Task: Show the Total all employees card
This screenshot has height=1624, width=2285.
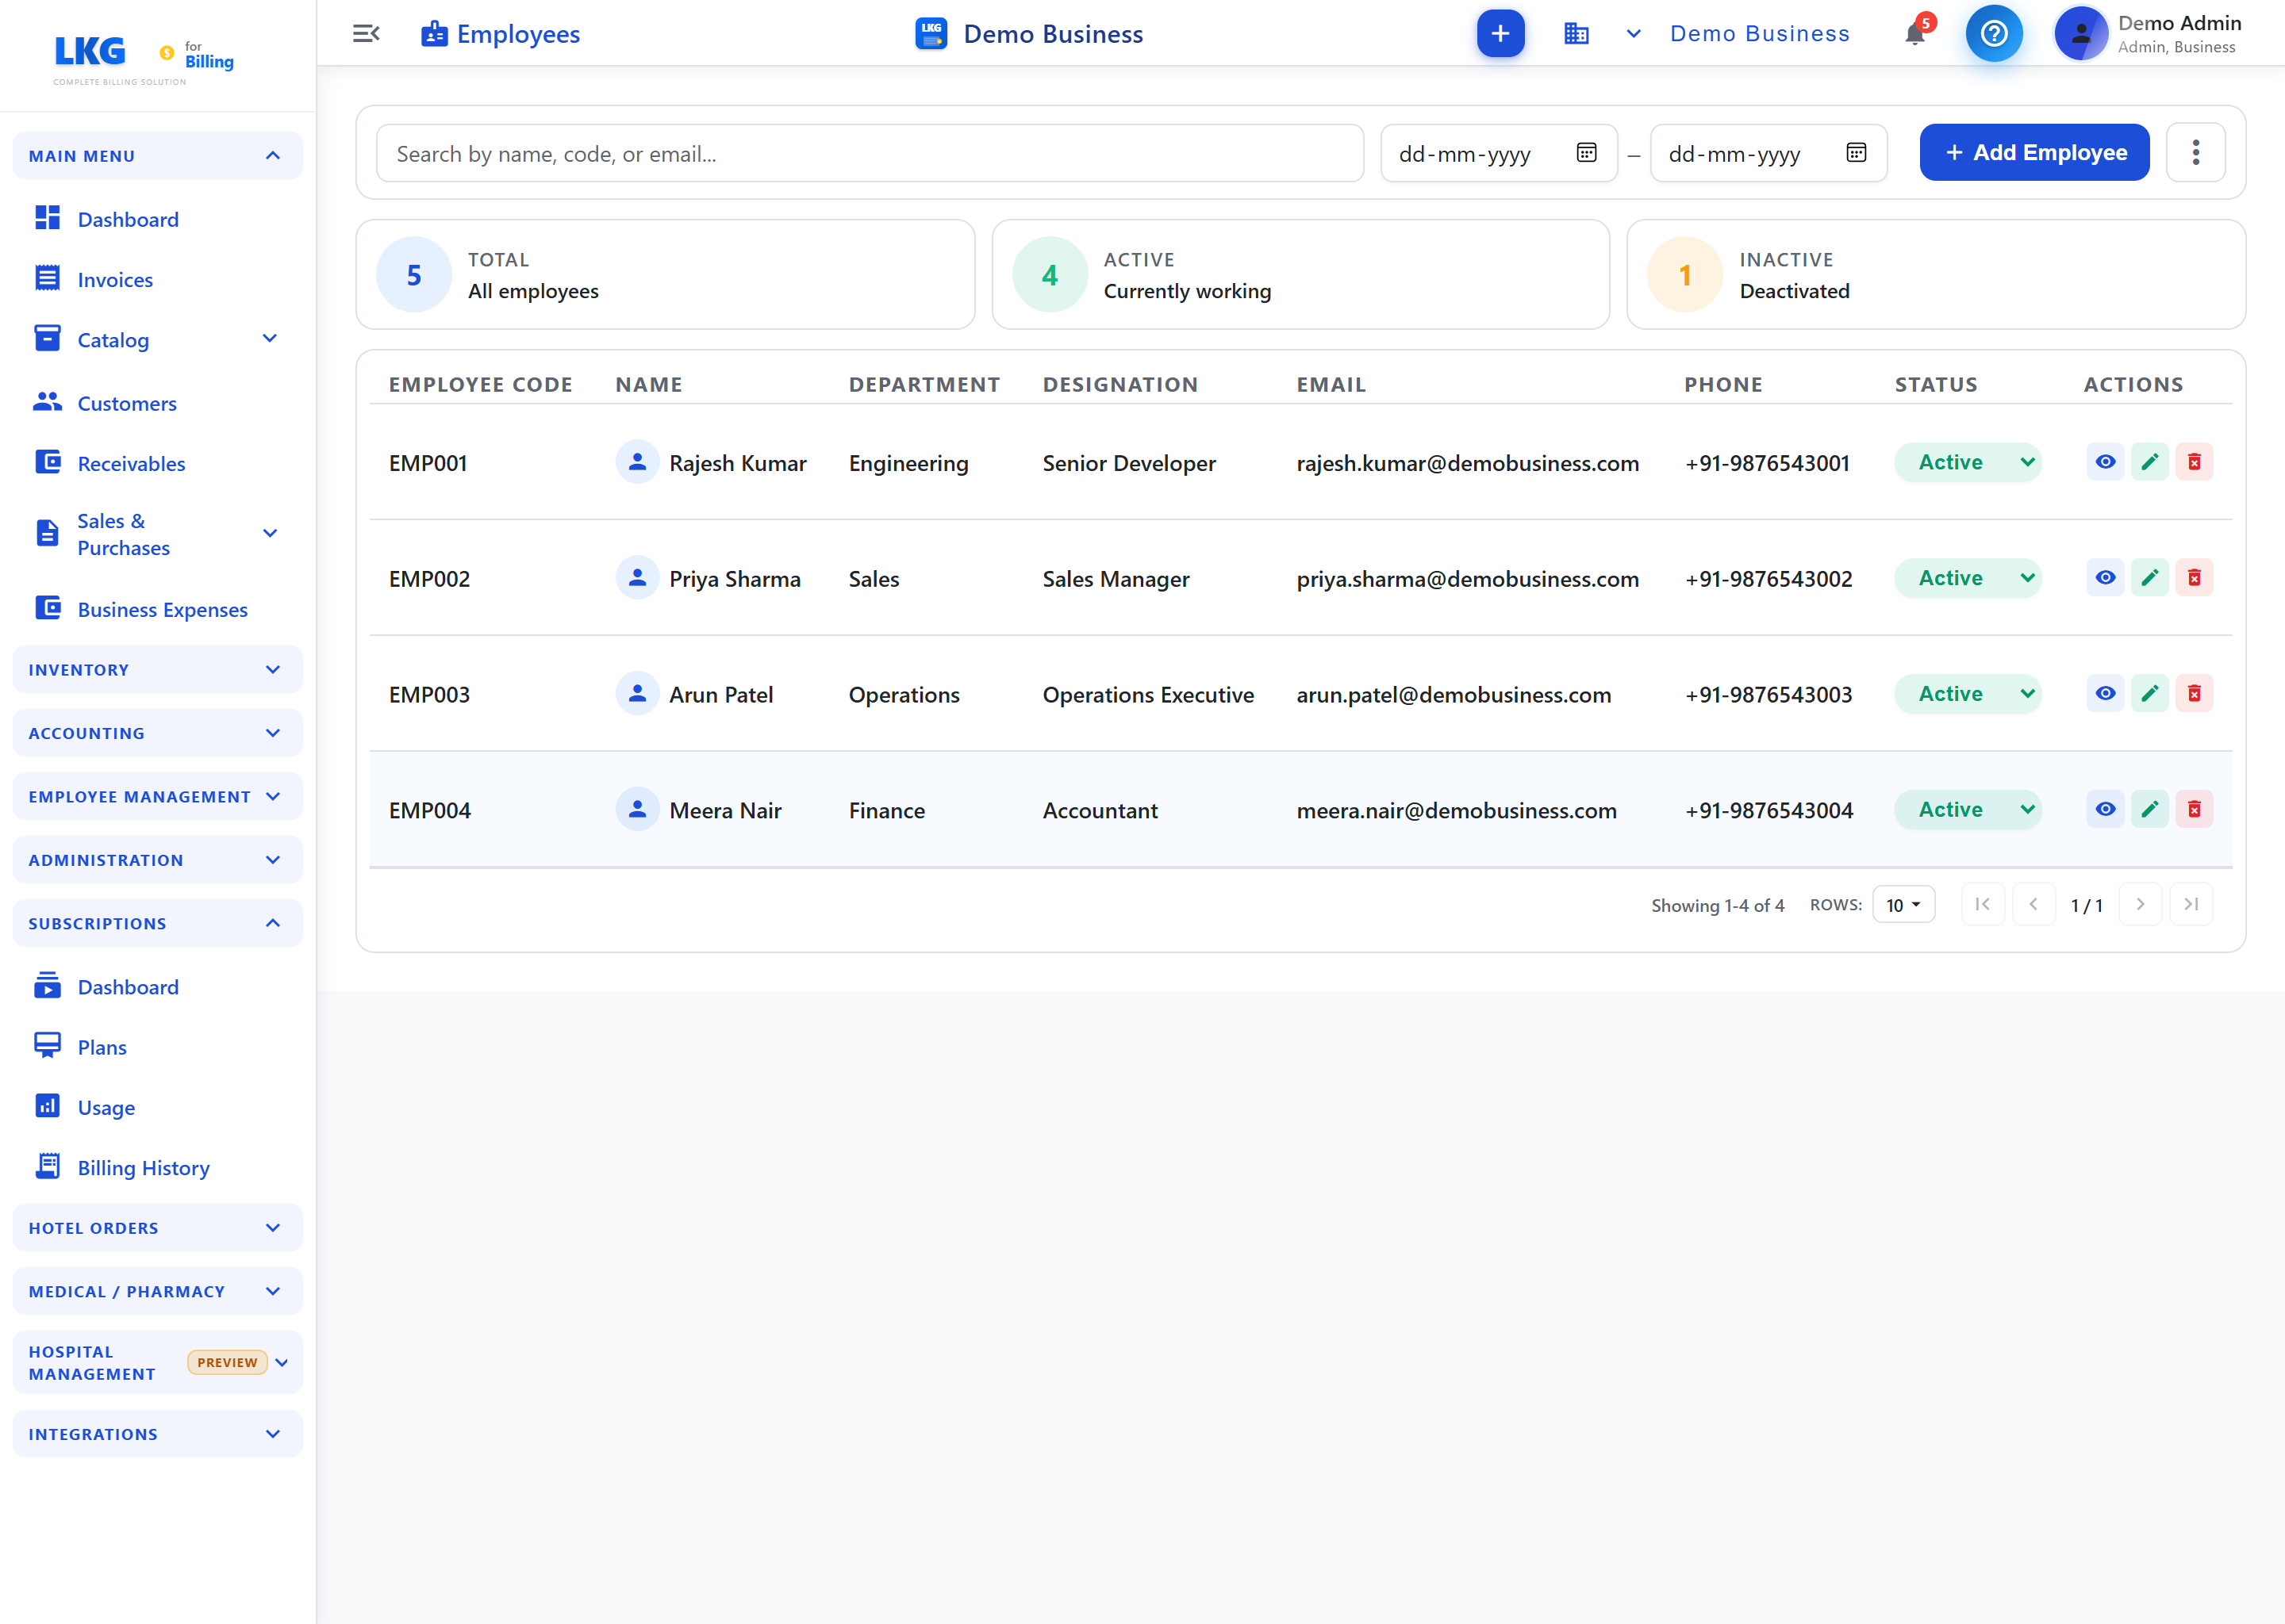Action: (666, 275)
